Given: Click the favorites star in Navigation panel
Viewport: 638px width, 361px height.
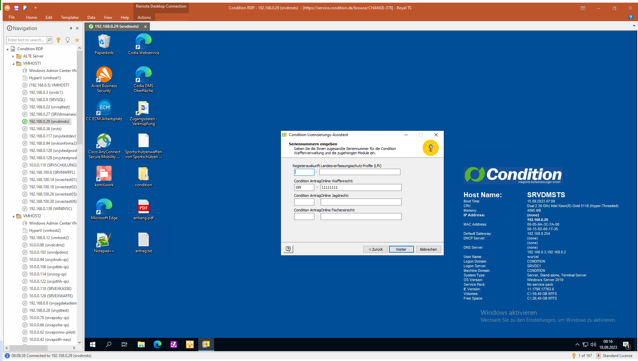Looking at the screenshot, I should (77, 40).
